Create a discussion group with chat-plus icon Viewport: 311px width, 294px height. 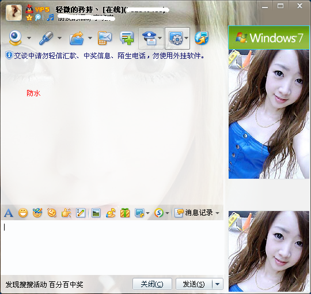pos(127,38)
